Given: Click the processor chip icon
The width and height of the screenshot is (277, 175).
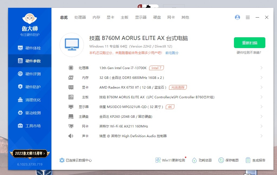Looking at the screenshot, I should pos(71,68).
